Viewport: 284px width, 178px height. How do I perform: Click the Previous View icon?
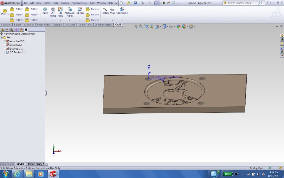coord(146,26)
